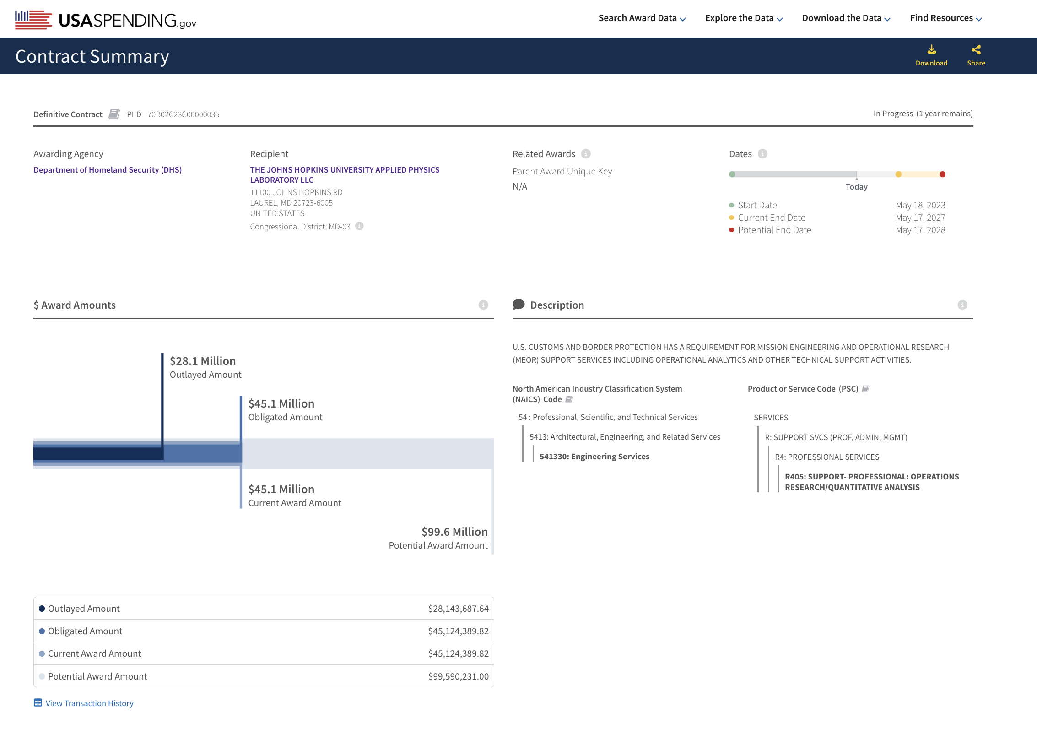This screenshot has height=729, width=1037.
Task: Open glossary icon next to NAICS Code
Action: click(x=569, y=399)
